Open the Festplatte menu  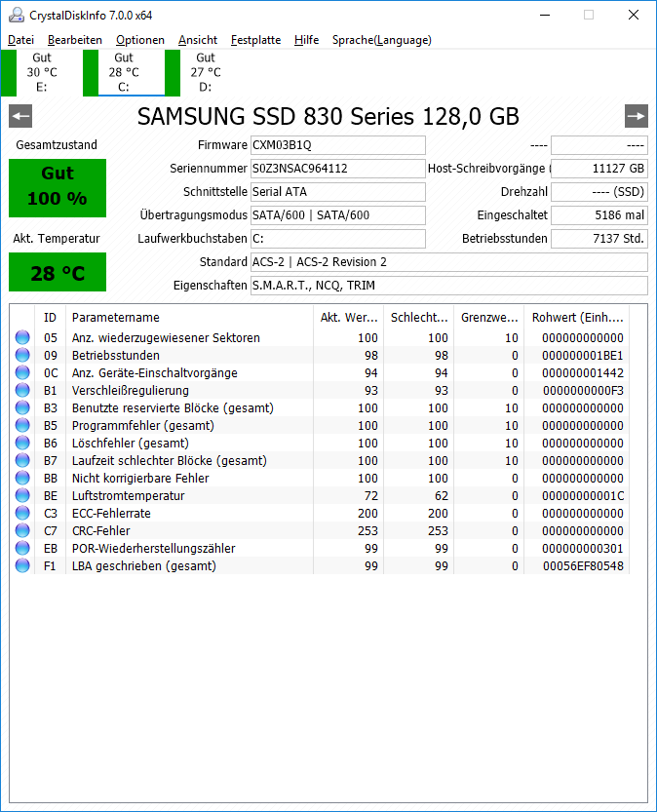click(x=255, y=40)
